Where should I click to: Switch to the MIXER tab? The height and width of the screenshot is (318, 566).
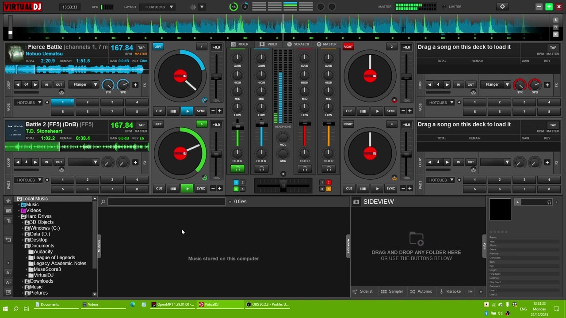click(x=240, y=44)
